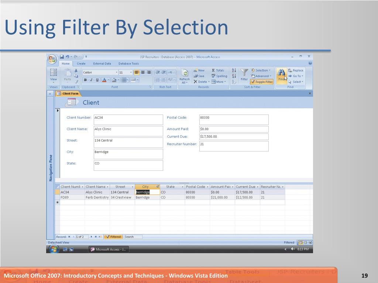
Task: Click the datasheet select-all corner box
Action: 57,187
